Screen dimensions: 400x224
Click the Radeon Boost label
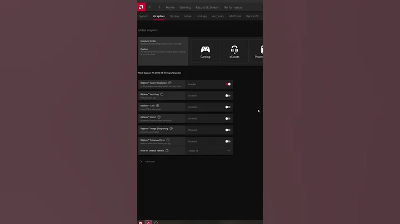pos(148,117)
